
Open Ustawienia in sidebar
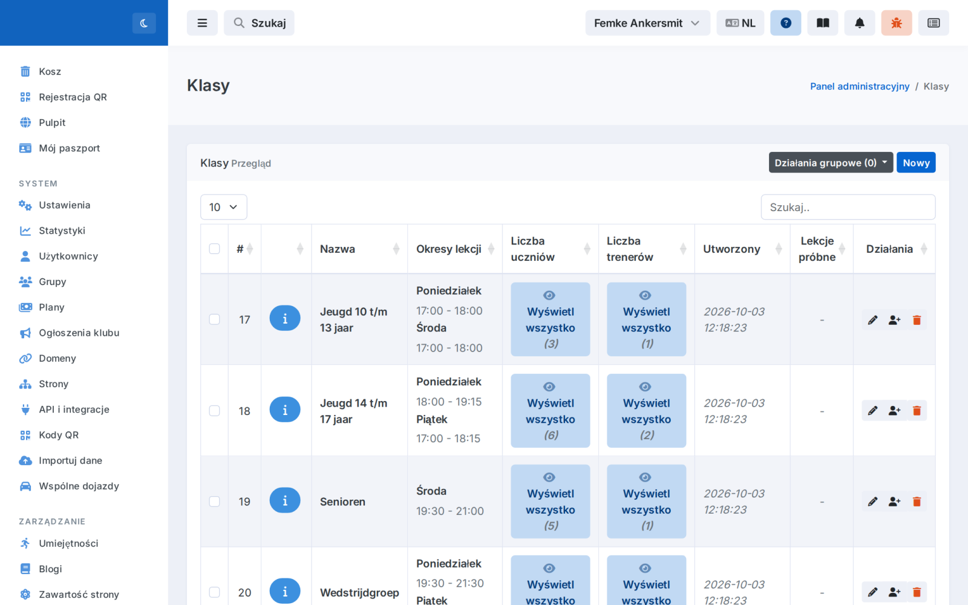pyautogui.click(x=64, y=205)
